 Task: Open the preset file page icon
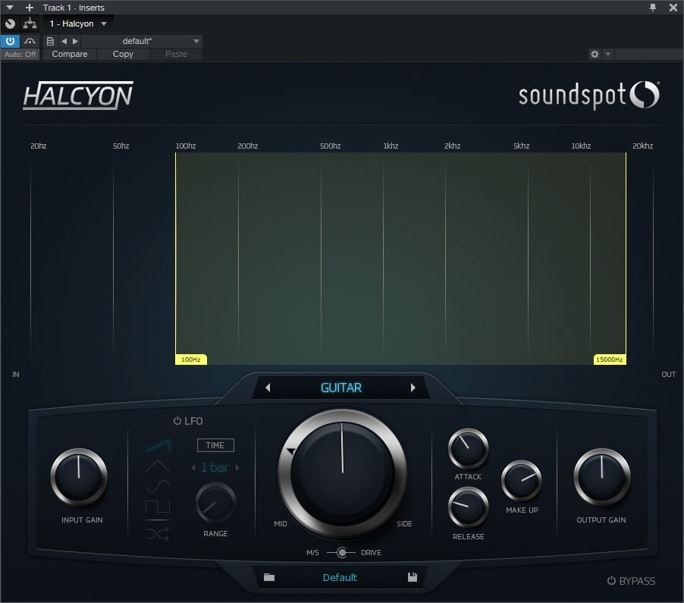(50, 41)
